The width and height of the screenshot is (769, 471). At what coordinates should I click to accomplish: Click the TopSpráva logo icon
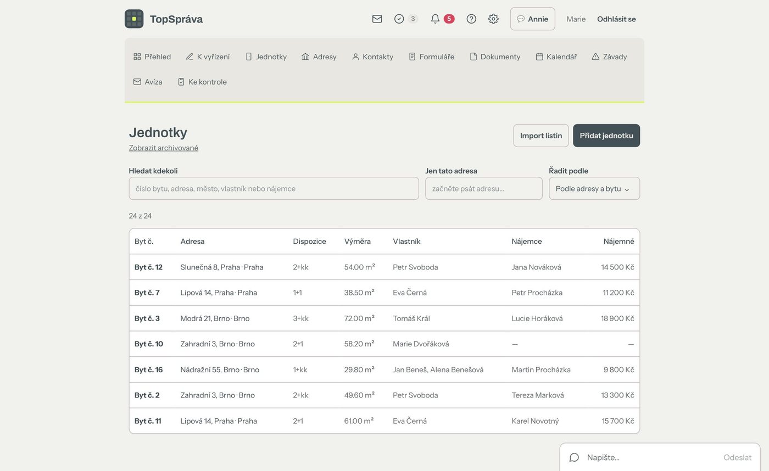click(x=134, y=19)
